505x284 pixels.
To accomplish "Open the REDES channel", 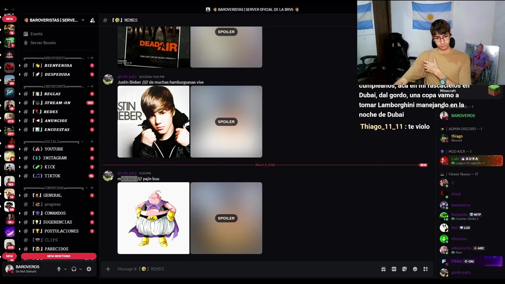I will point(59,112).
